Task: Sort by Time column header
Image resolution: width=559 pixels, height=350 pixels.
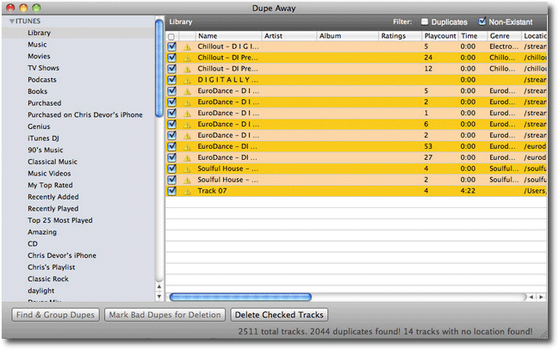Action: pyautogui.click(x=473, y=36)
